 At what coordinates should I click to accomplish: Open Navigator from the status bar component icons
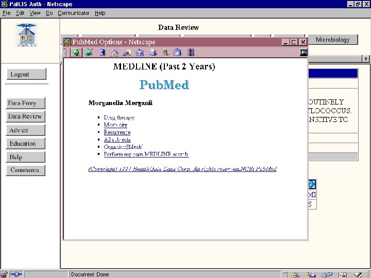[x=295, y=275]
